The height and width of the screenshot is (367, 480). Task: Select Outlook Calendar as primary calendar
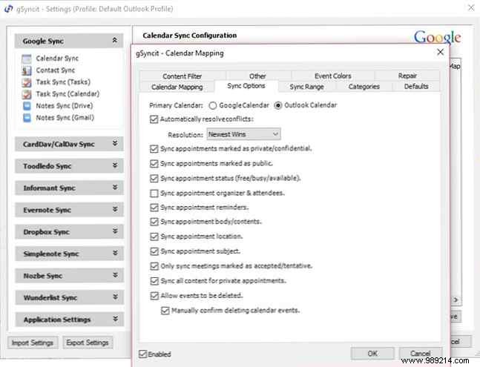point(277,105)
